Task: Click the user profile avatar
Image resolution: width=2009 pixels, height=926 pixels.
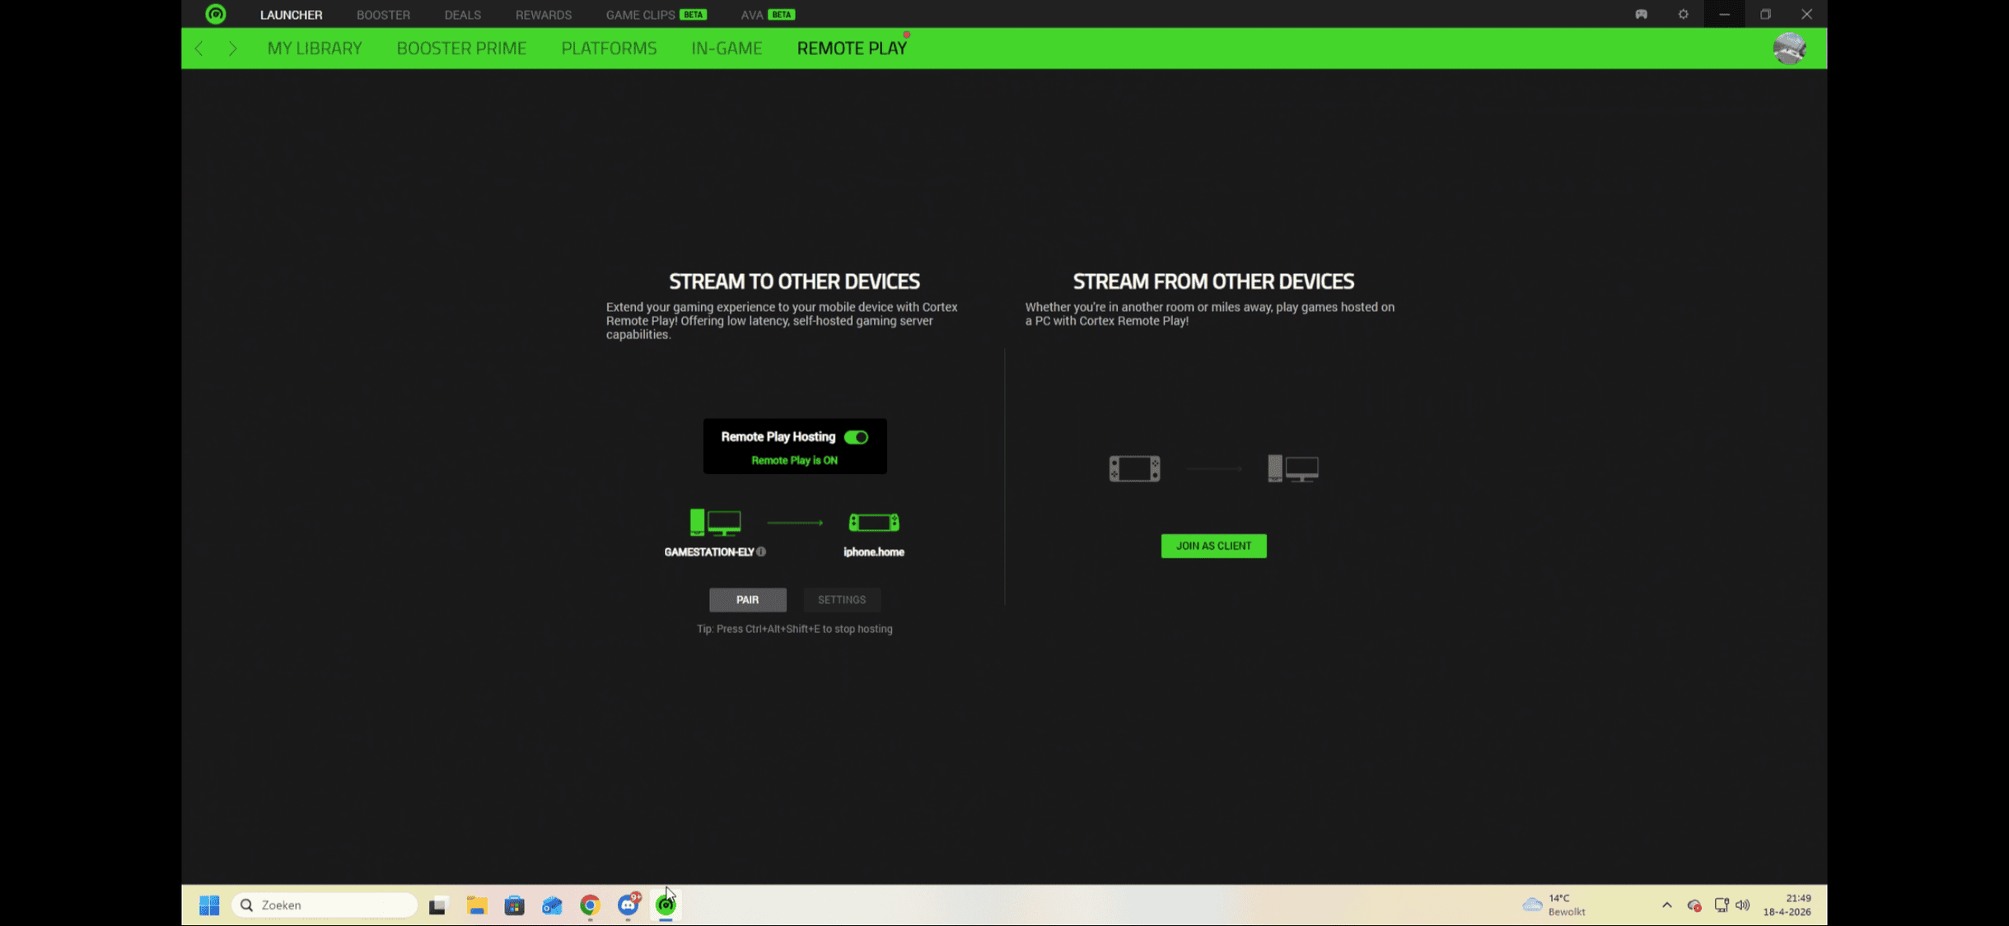Action: 1789,49
